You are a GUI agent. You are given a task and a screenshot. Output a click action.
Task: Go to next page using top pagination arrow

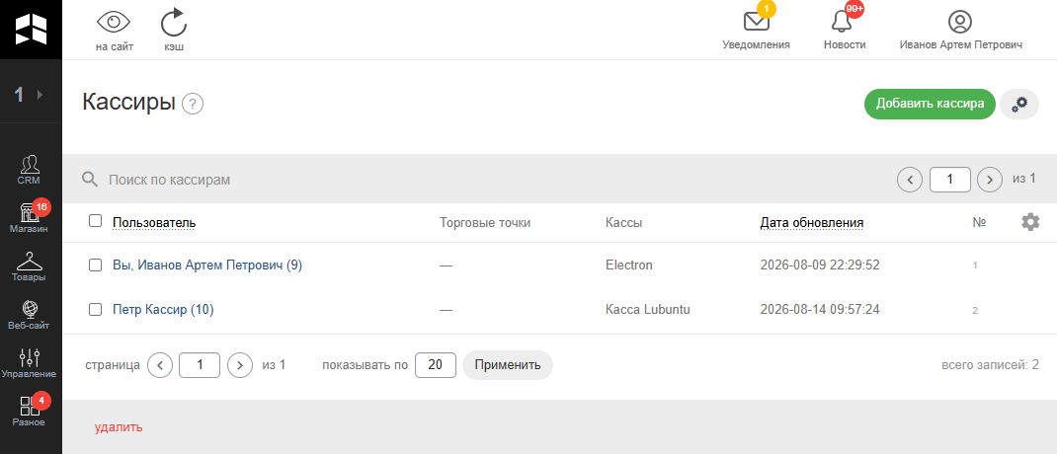(990, 180)
